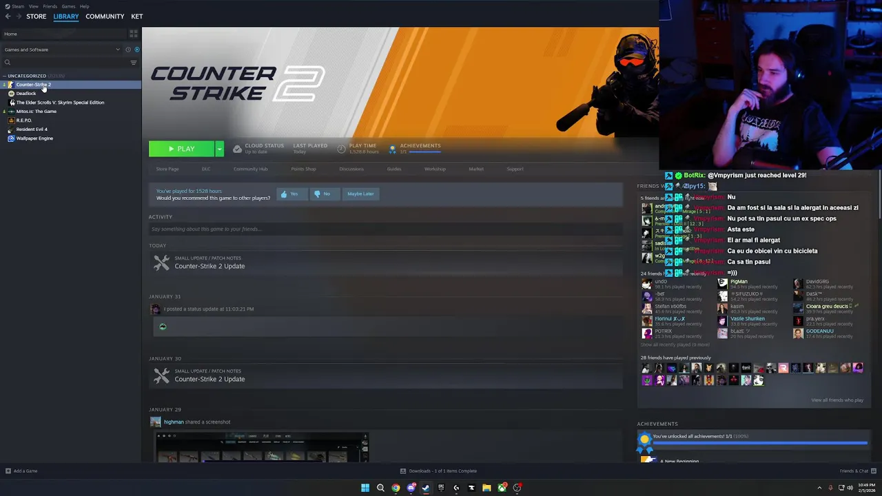Focus the library search field
This screenshot has height=496, width=882.
click(x=65, y=63)
